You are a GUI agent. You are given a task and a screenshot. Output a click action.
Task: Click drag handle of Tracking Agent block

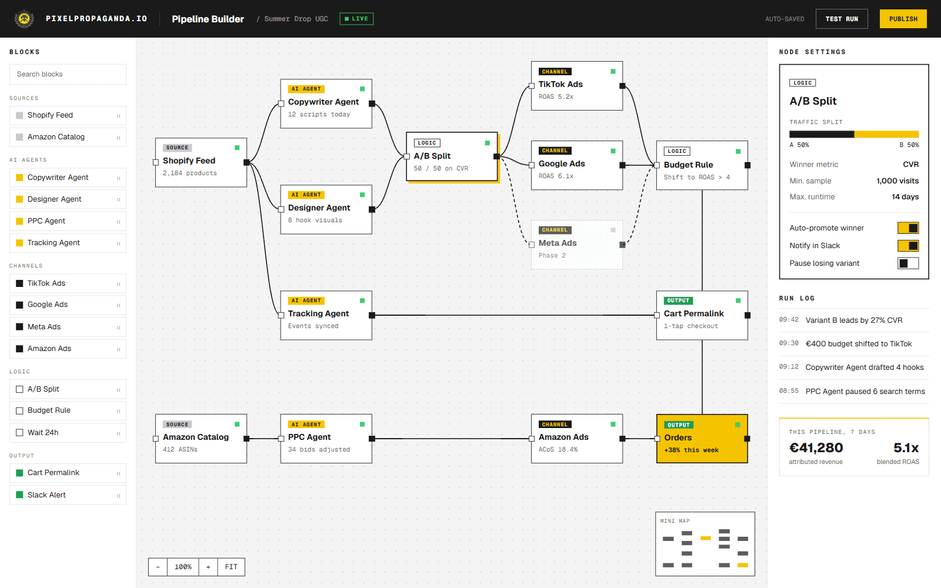pos(118,243)
